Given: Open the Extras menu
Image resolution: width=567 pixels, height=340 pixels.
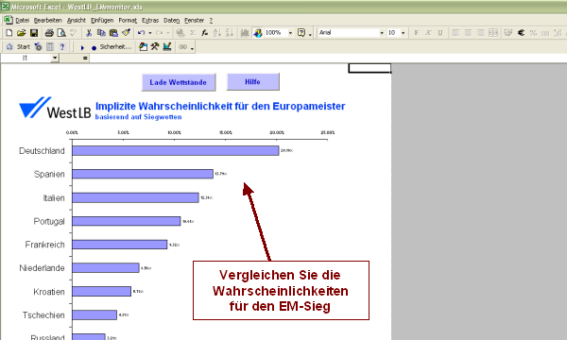Looking at the screenshot, I should (150, 21).
